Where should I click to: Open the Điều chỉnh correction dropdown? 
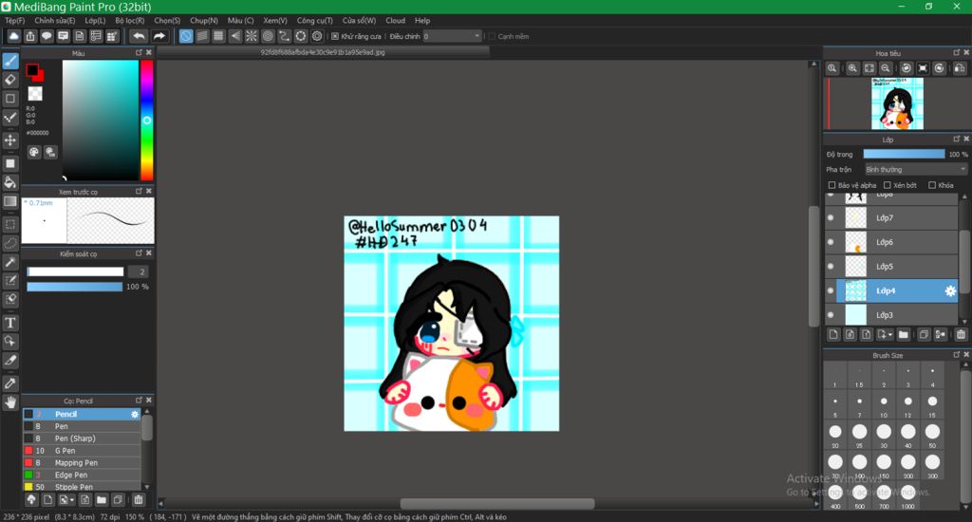[x=453, y=37]
